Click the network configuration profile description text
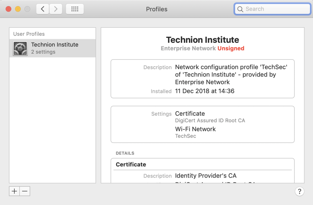Viewport: 313px width, 205px height. pos(231,75)
